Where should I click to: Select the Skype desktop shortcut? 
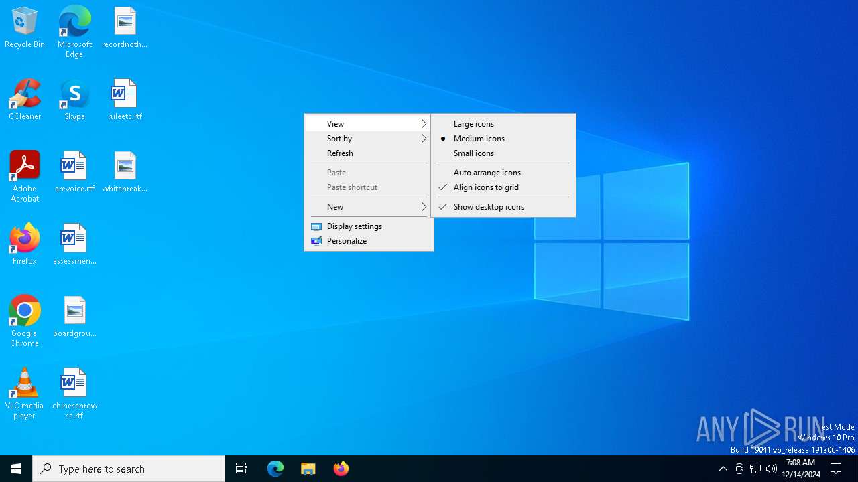click(74, 100)
